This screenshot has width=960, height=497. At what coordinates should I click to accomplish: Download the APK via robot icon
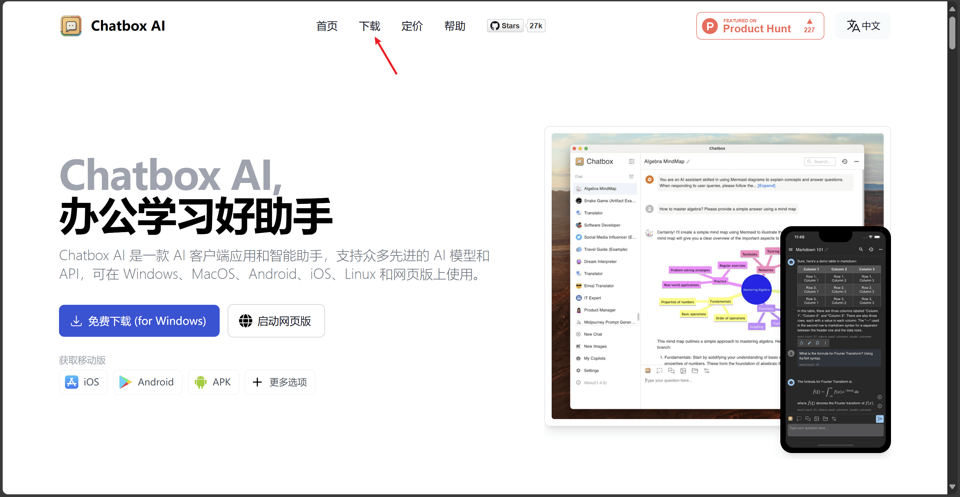200,382
